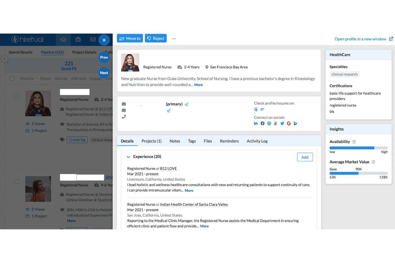Open the globe website icon in socials
Screen dimensions: 395x263
click(269, 123)
